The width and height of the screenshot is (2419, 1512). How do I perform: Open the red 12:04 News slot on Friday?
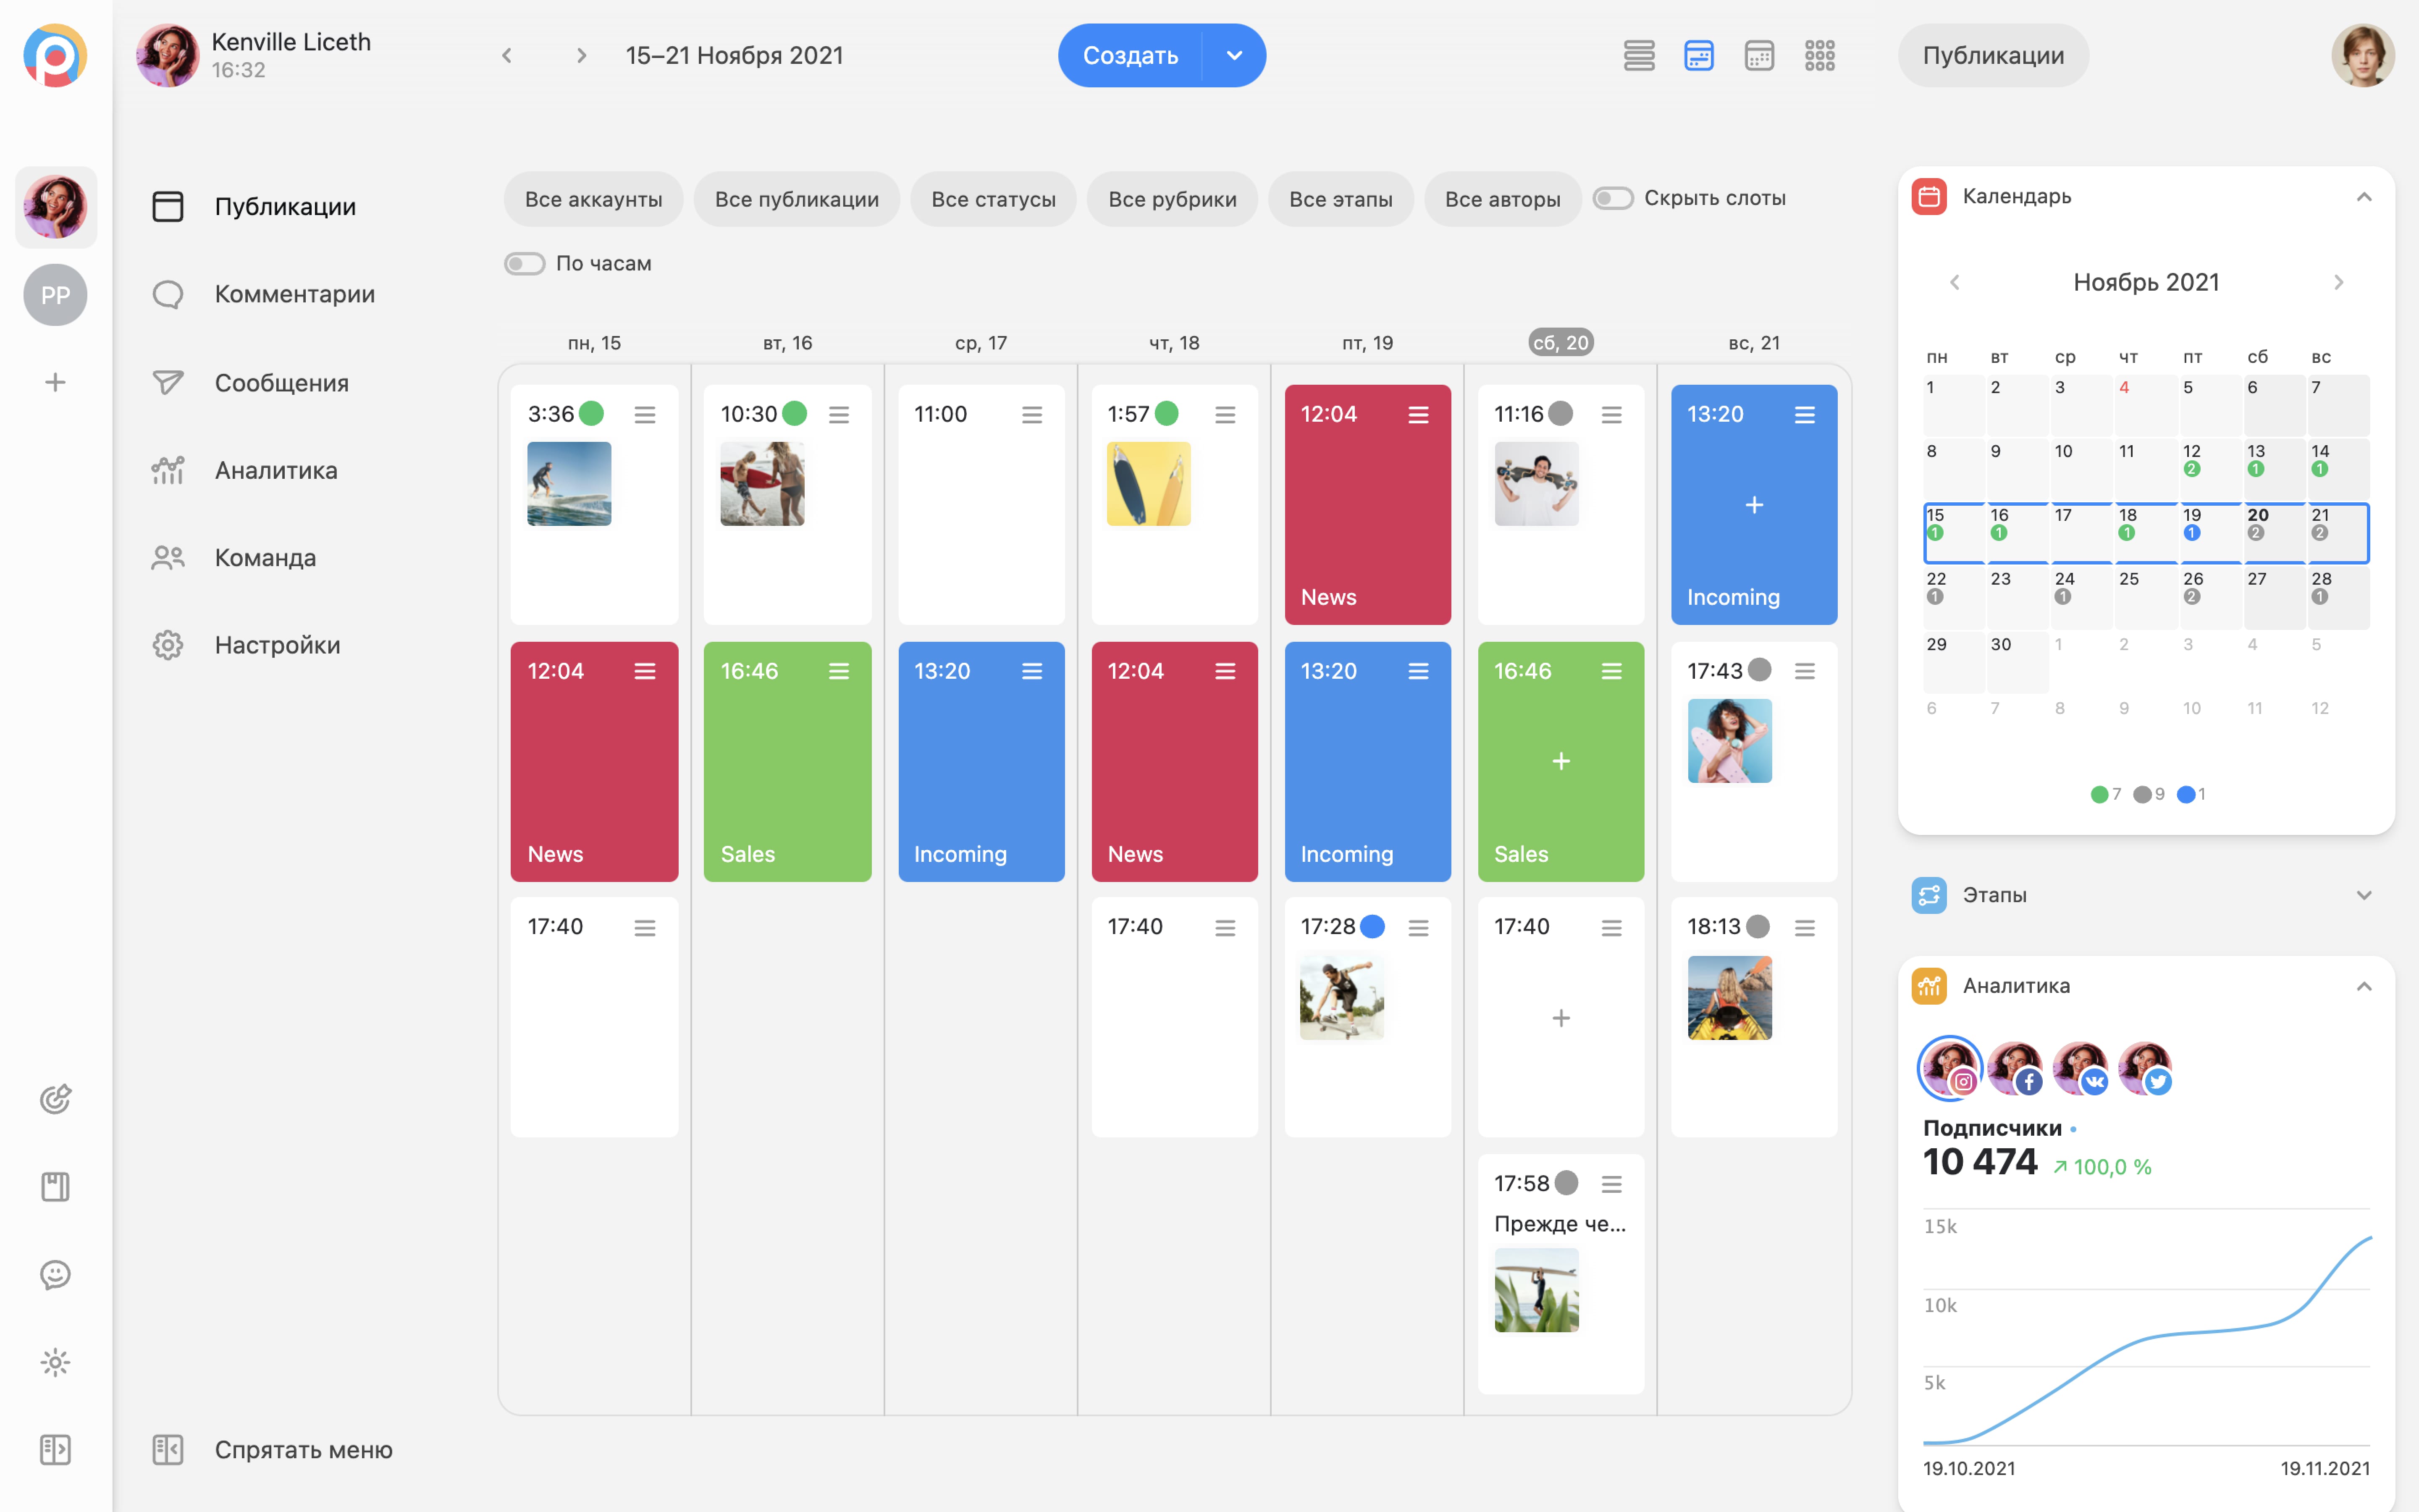(x=1367, y=505)
